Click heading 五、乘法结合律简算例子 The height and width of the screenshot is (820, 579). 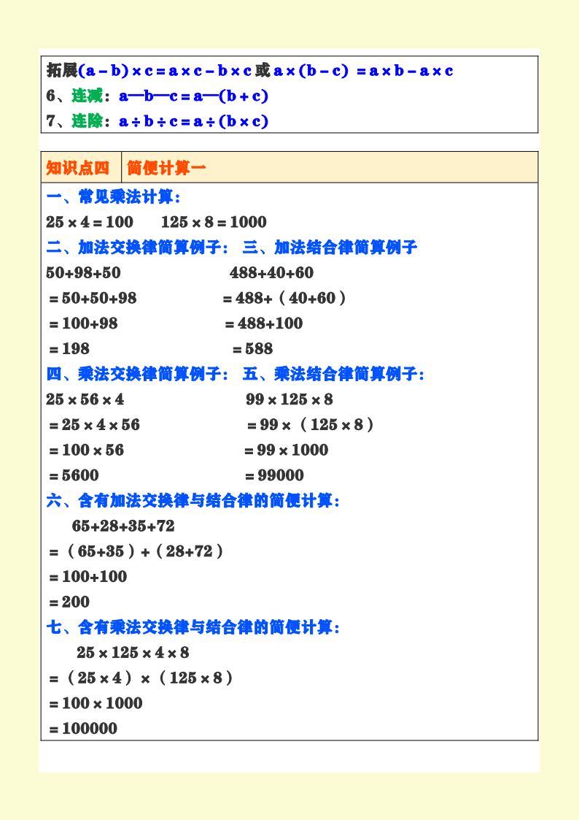333,375
